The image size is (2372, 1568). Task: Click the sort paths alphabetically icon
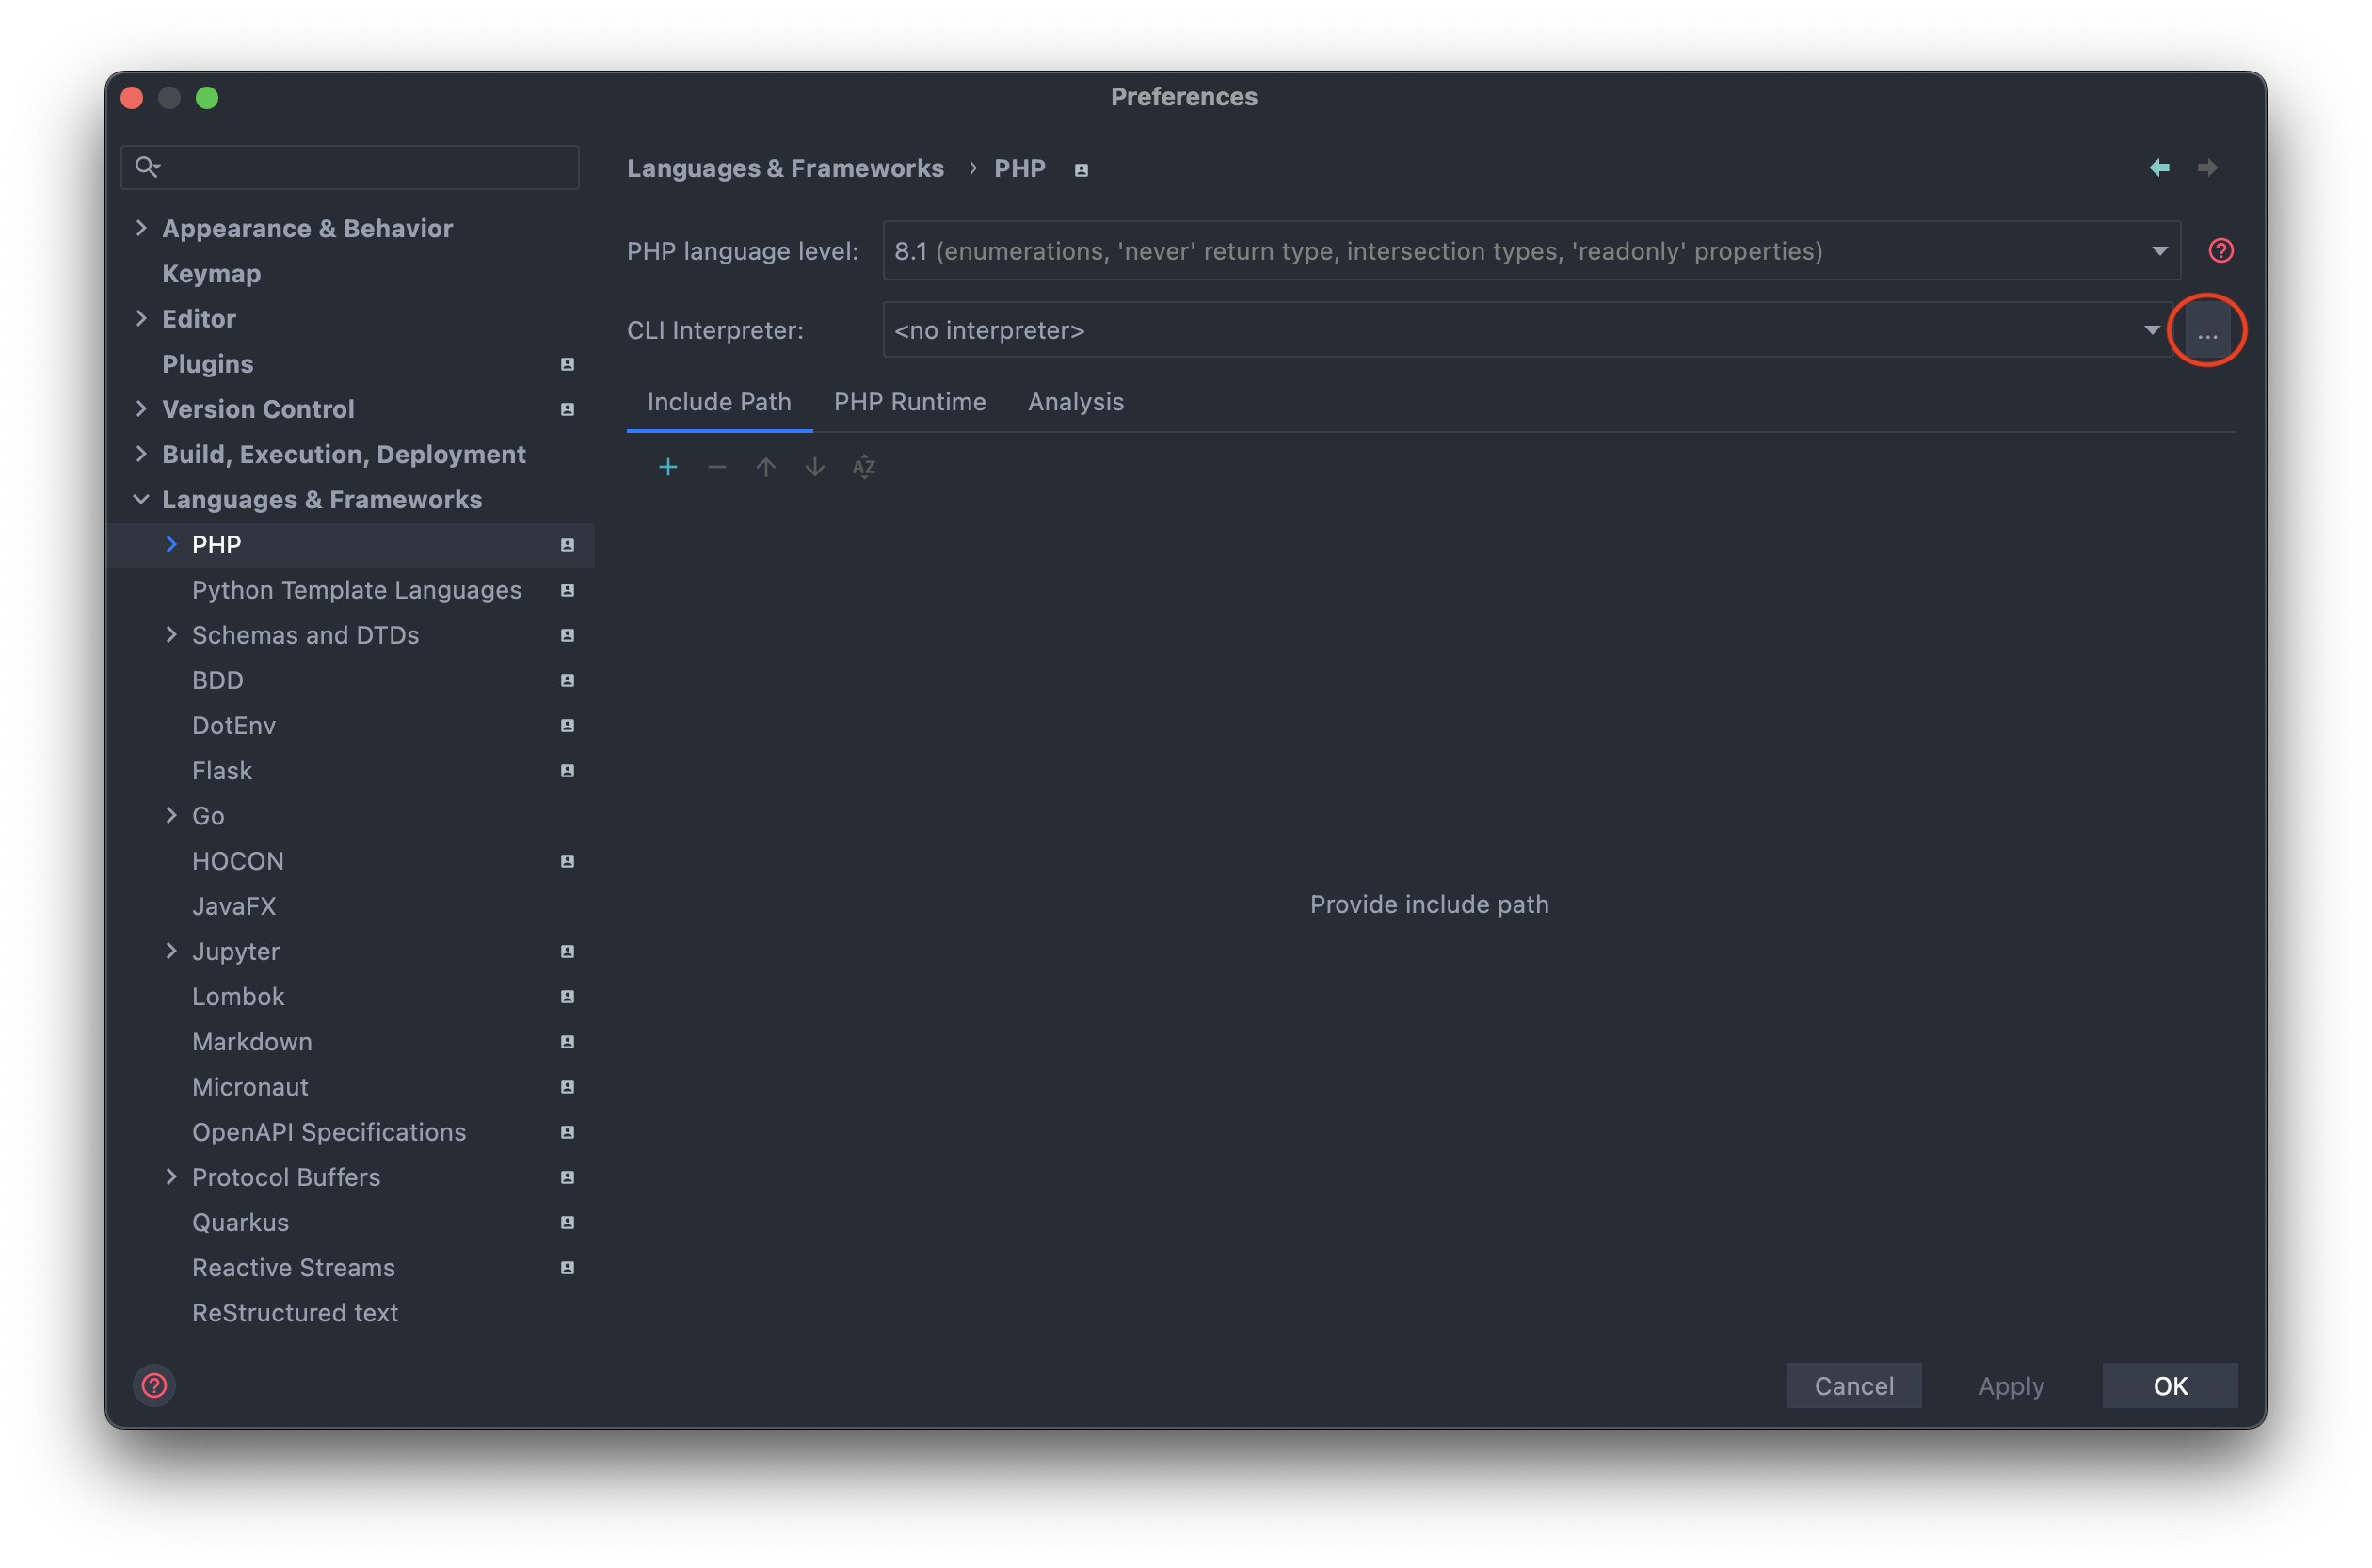[x=862, y=466]
